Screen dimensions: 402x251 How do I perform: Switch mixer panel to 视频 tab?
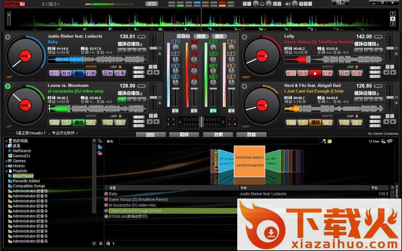[201, 36]
